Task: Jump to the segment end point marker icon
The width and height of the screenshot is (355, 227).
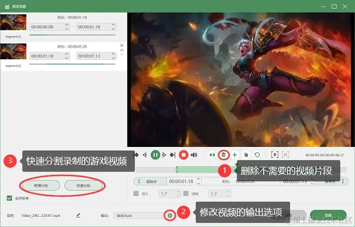Action: [173, 155]
